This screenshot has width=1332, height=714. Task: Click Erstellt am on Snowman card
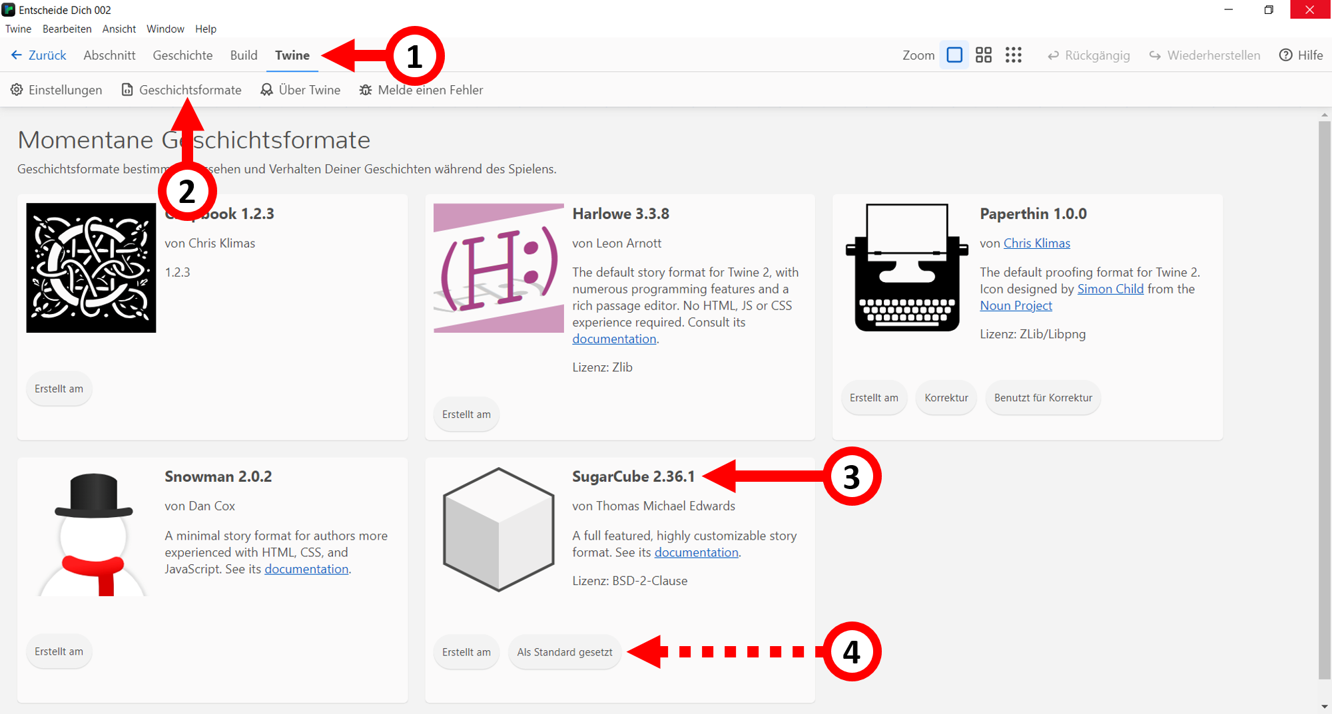(59, 652)
